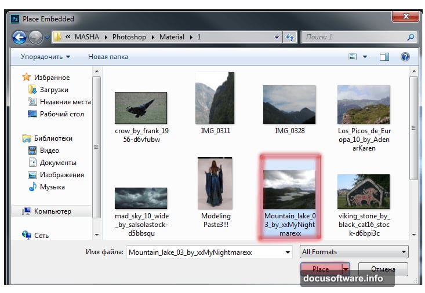425x293 pixels.
Task: Select Material in the address path
Action: [x=172, y=37]
